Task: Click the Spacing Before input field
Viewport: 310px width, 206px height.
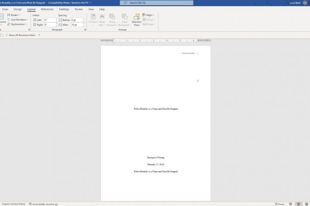Action: 77,20
